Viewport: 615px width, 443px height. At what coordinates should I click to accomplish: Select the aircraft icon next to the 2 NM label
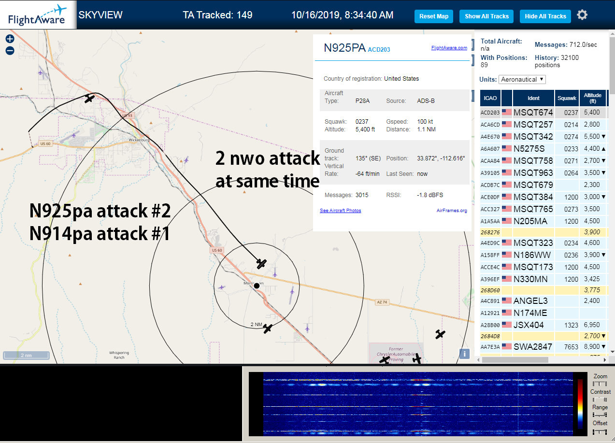[268, 328]
